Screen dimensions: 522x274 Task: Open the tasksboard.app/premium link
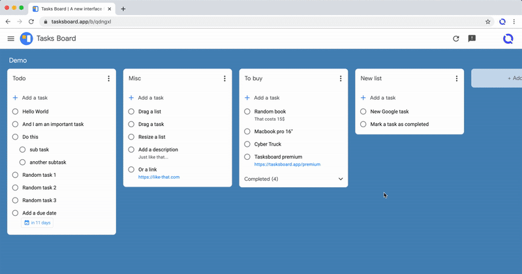coord(287,164)
